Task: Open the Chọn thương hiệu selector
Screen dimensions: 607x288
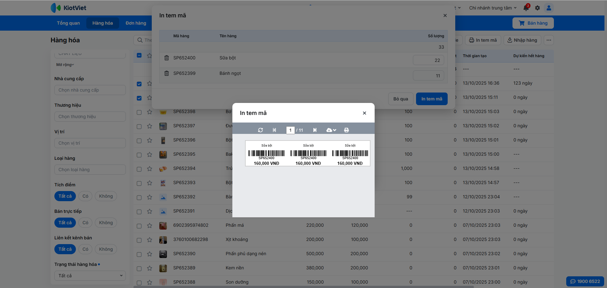Action: pyautogui.click(x=90, y=117)
